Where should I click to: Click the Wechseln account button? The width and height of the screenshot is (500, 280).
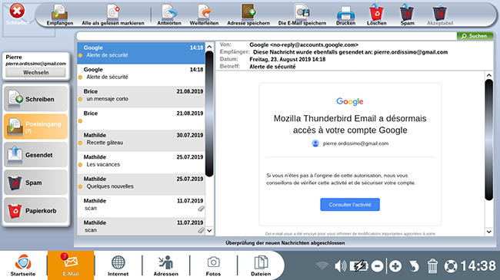pos(35,73)
